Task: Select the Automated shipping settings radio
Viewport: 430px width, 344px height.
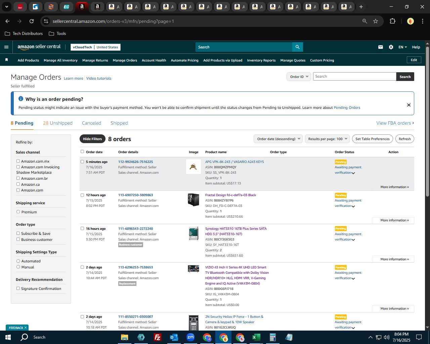Action: [x=18, y=261]
